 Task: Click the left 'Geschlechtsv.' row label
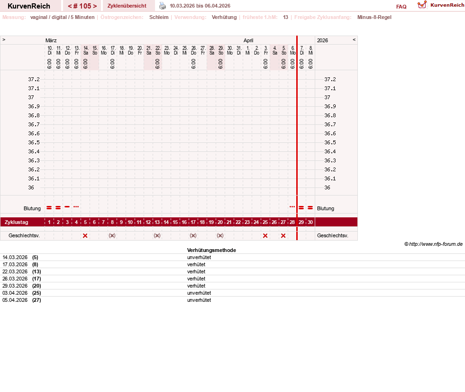[x=24, y=235]
